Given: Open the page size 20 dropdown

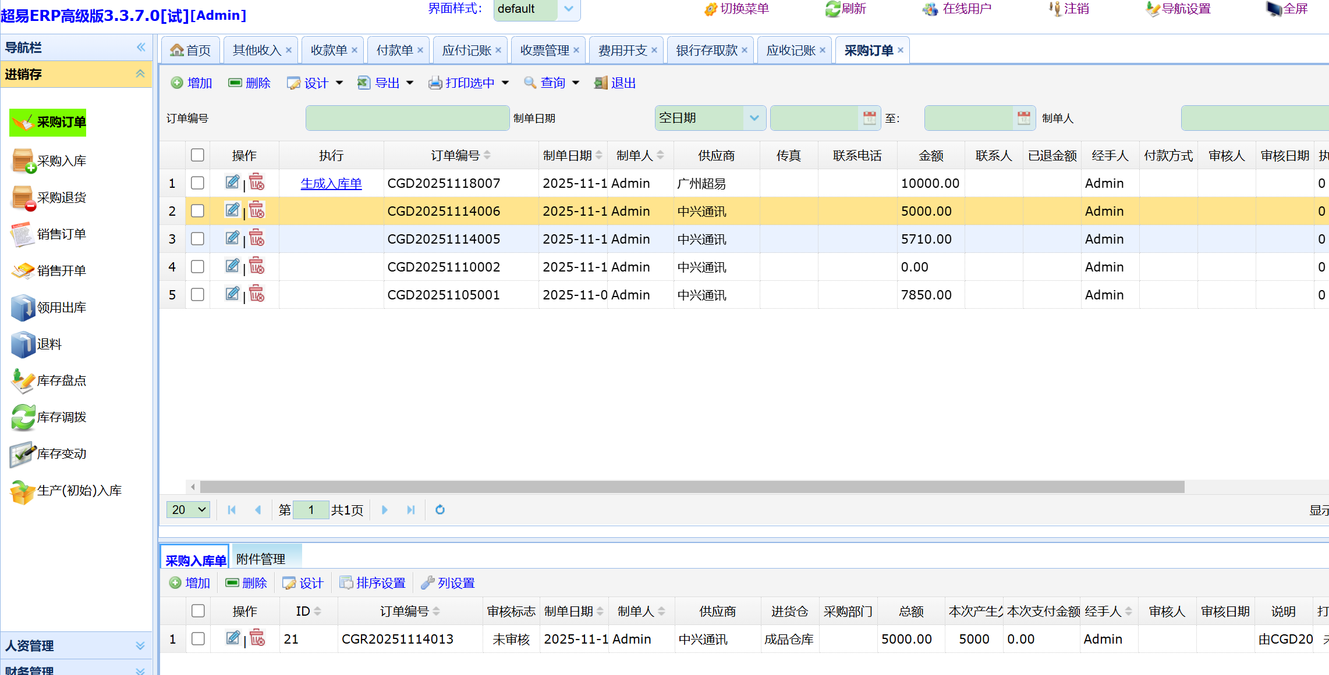Looking at the screenshot, I should 188,510.
